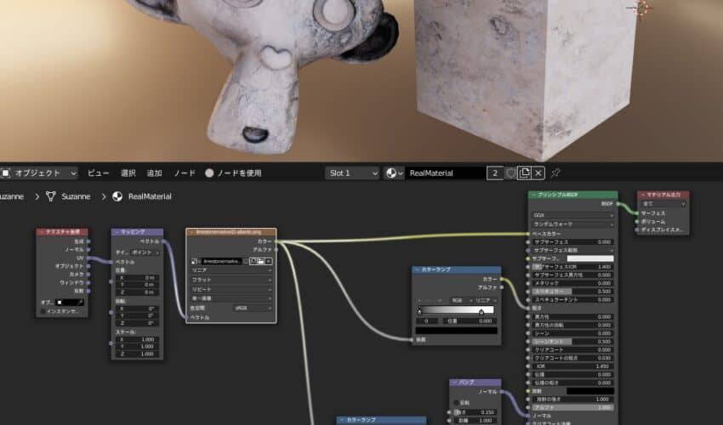This screenshot has height=425, width=723.
Task: Open the sRGB color space dropdown
Action: (252, 308)
